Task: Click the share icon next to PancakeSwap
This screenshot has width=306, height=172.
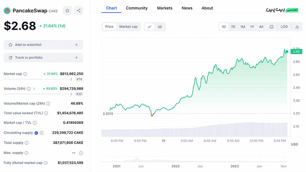Action: point(79,11)
